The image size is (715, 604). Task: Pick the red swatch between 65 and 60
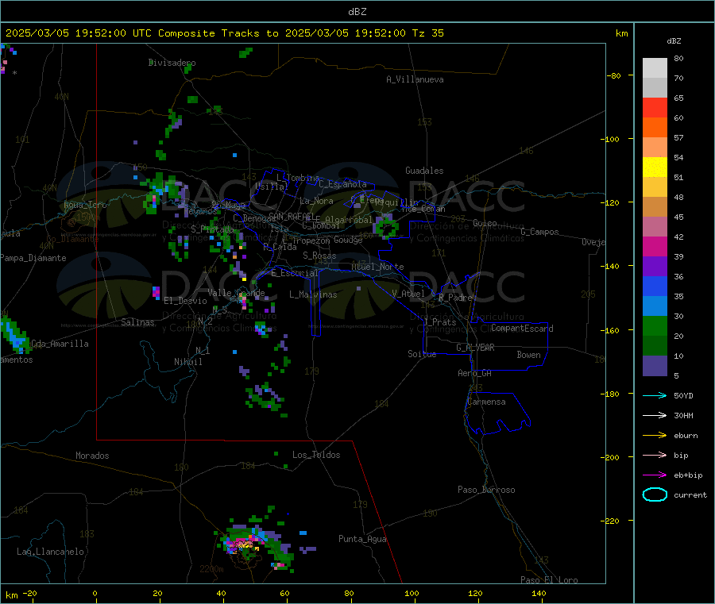655,107
